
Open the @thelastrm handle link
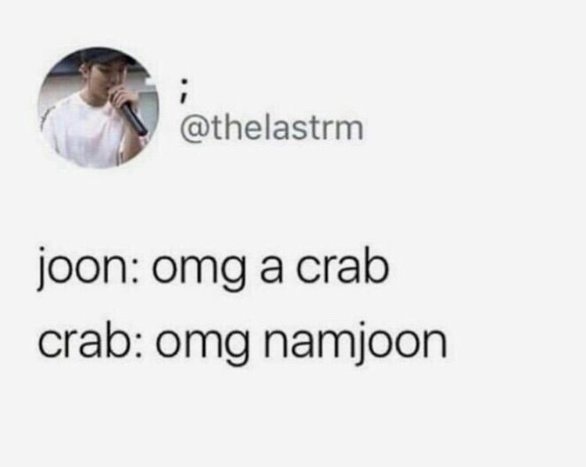coord(271,129)
